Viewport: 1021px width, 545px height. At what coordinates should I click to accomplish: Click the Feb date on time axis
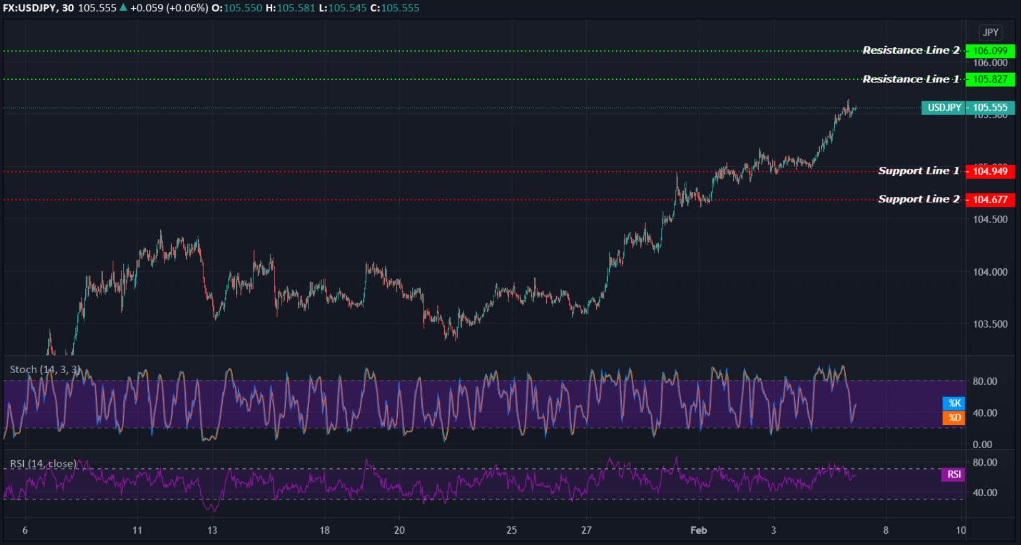(699, 530)
